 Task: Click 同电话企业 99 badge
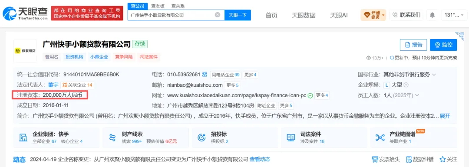(225, 75)
